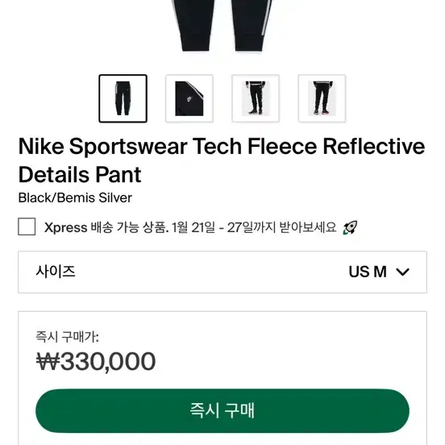Click the 사이즈 label in the size field

point(56,272)
